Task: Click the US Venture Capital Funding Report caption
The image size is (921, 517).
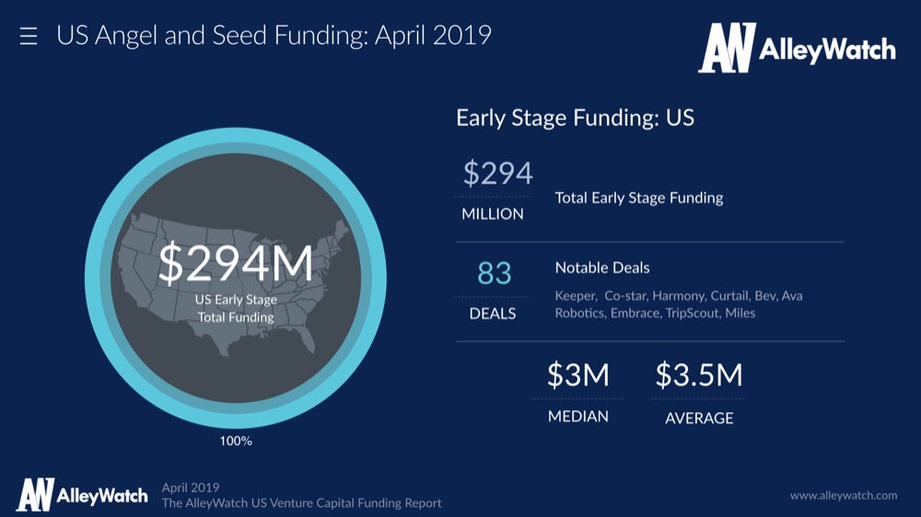Action: (x=302, y=503)
